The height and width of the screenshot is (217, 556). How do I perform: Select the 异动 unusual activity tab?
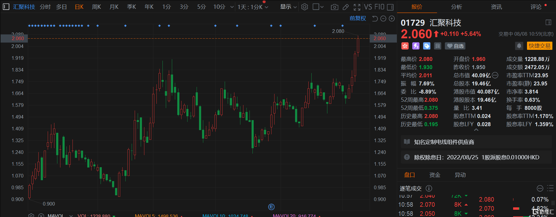[x=460, y=175]
